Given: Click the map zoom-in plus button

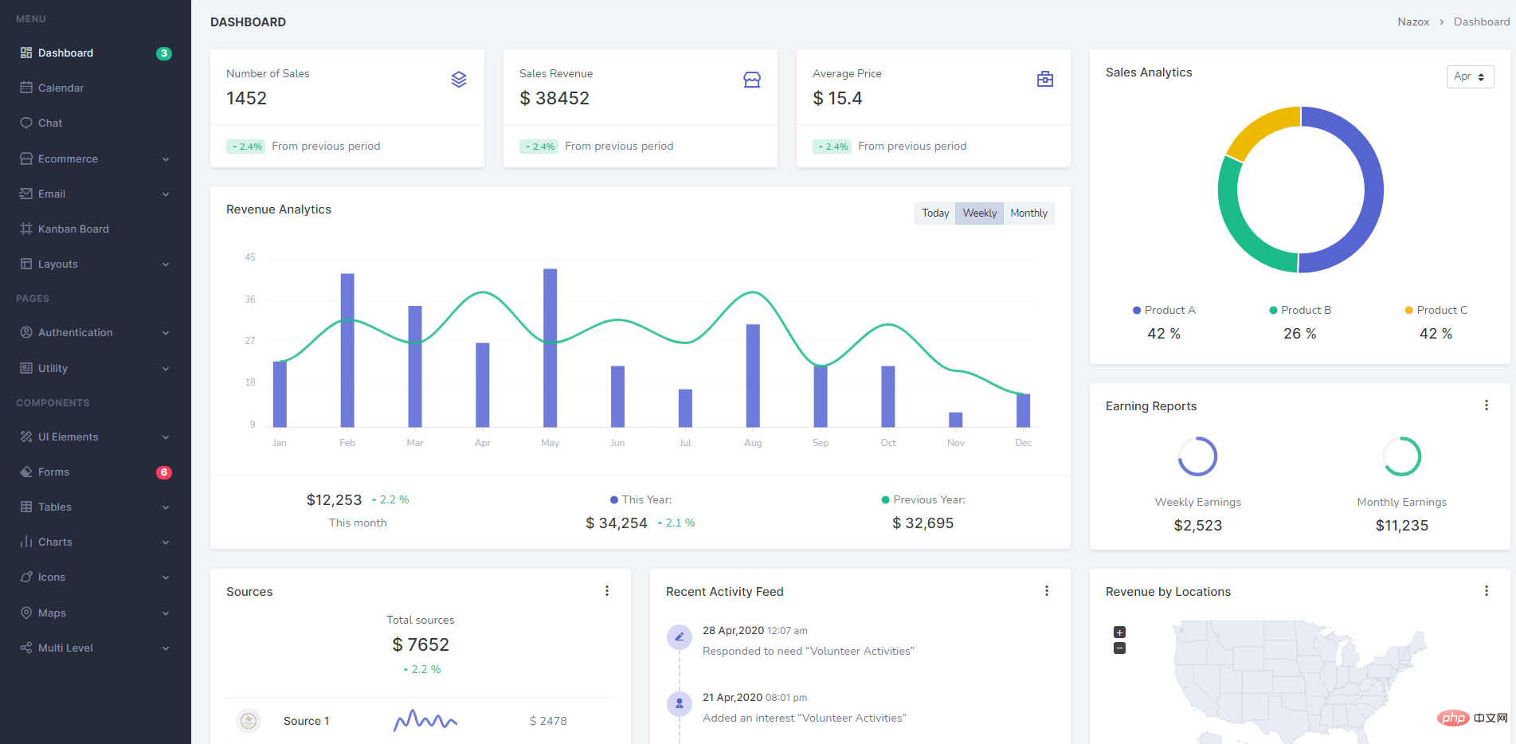Looking at the screenshot, I should (x=1119, y=632).
